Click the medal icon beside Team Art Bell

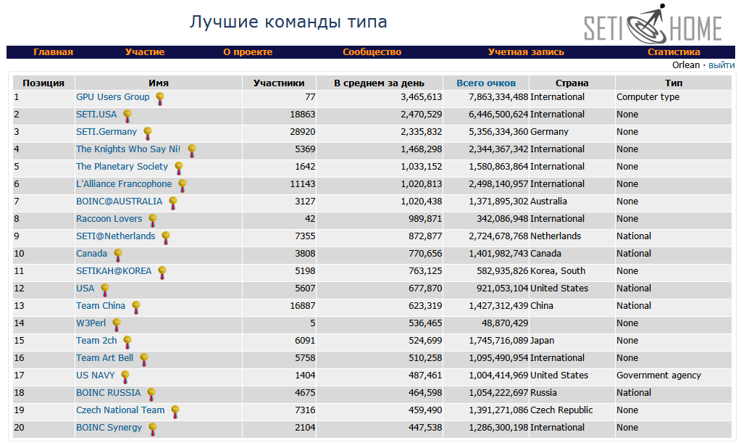pyautogui.click(x=144, y=360)
